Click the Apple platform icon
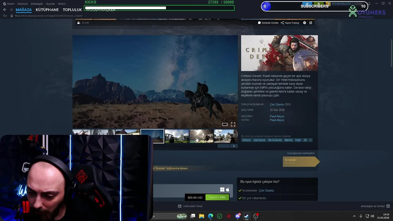Viewport: 393px width, 221px height. pos(228,190)
